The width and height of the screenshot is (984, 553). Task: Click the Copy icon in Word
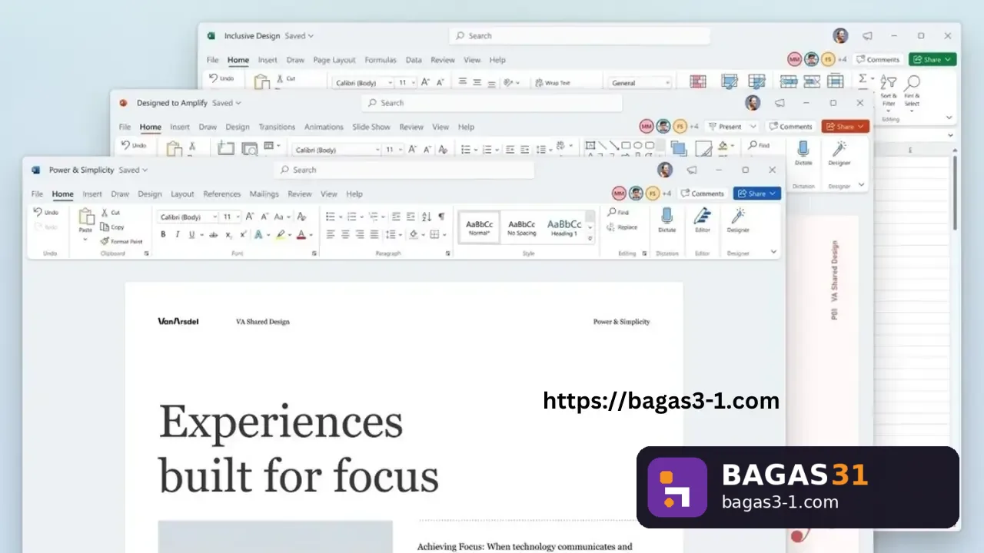[x=105, y=227]
